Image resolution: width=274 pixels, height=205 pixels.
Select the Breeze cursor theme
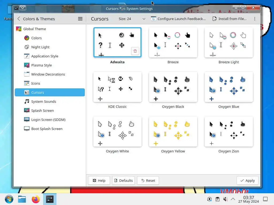pyautogui.click(x=173, y=42)
